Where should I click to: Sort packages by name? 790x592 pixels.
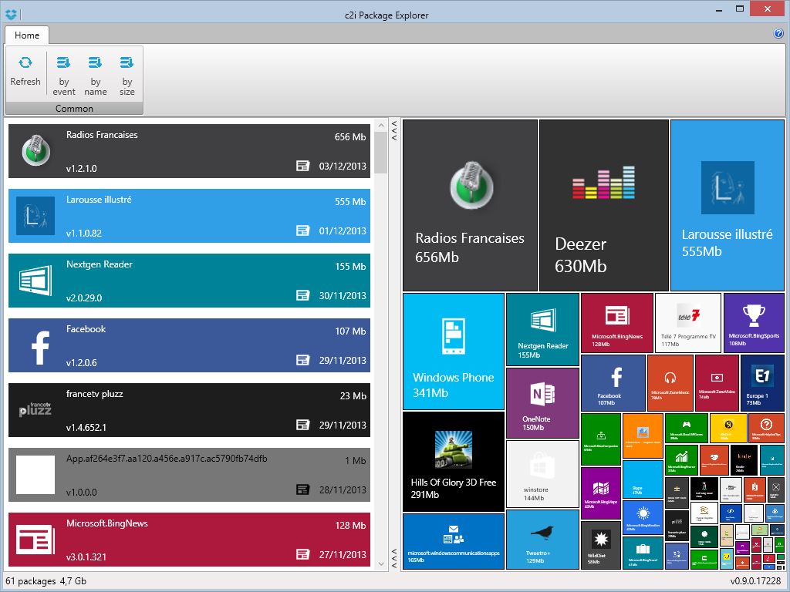[95, 76]
